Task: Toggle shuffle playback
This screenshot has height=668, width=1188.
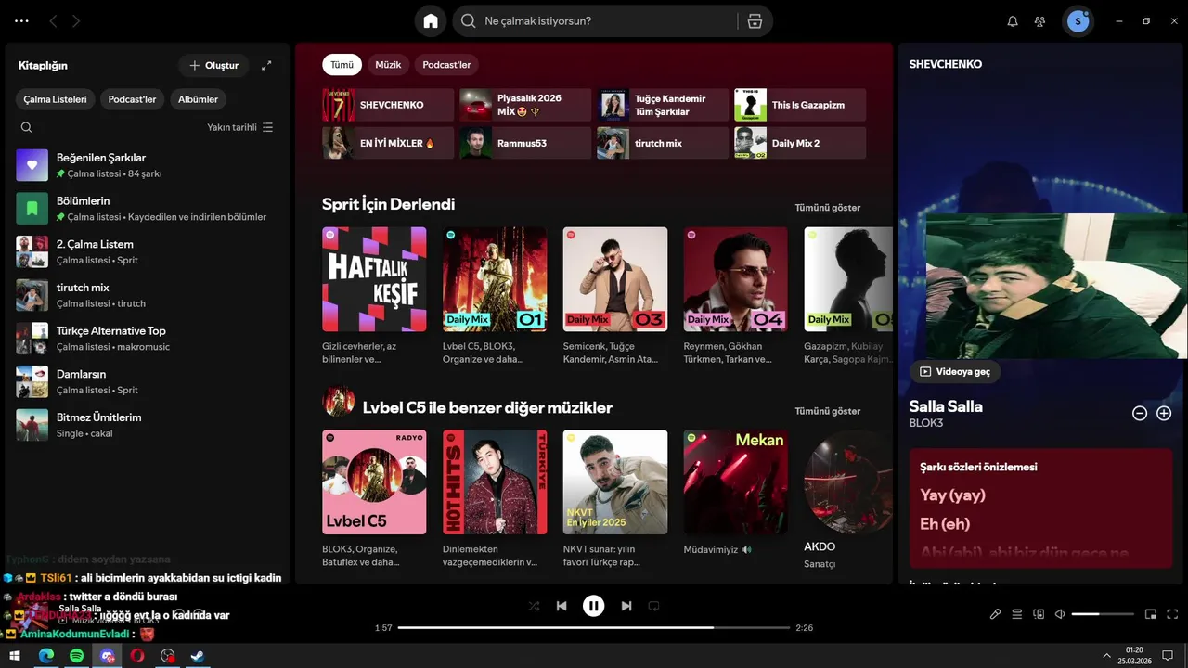Action: click(534, 606)
